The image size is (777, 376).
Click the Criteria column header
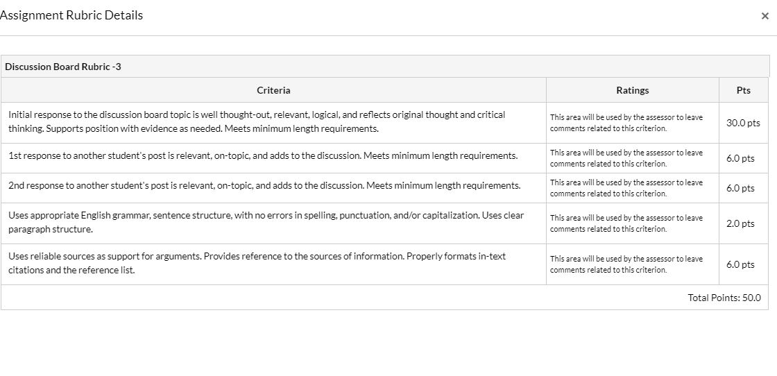pos(273,90)
